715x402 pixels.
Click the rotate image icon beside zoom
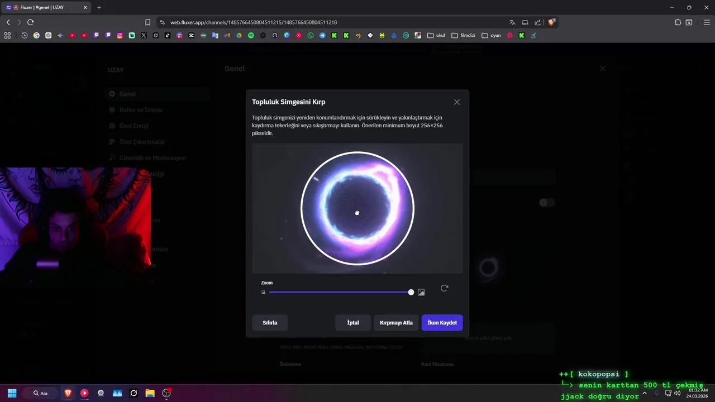444,288
